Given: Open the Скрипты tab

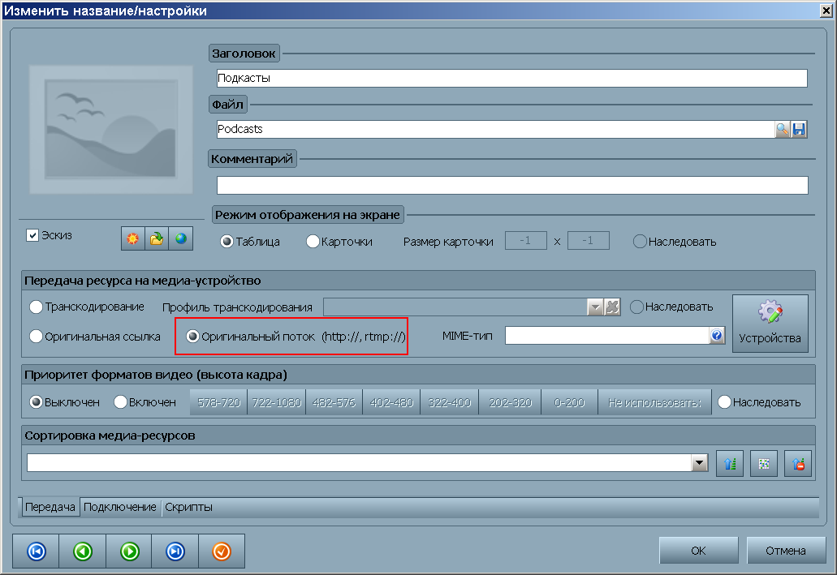Looking at the screenshot, I should coord(189,507).
